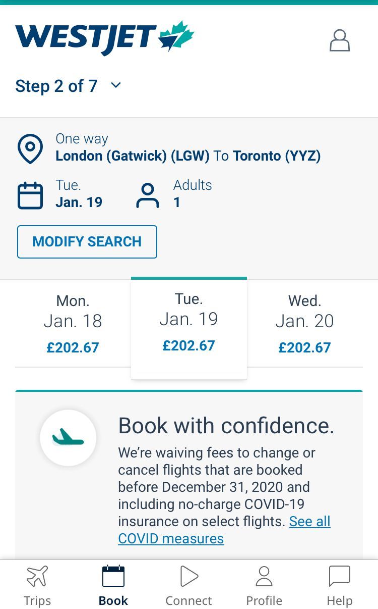This screenshot has width=378, height=609.
Task: Tap the calendar icon beside Jan. 19
Action: [x=30, y=195]
